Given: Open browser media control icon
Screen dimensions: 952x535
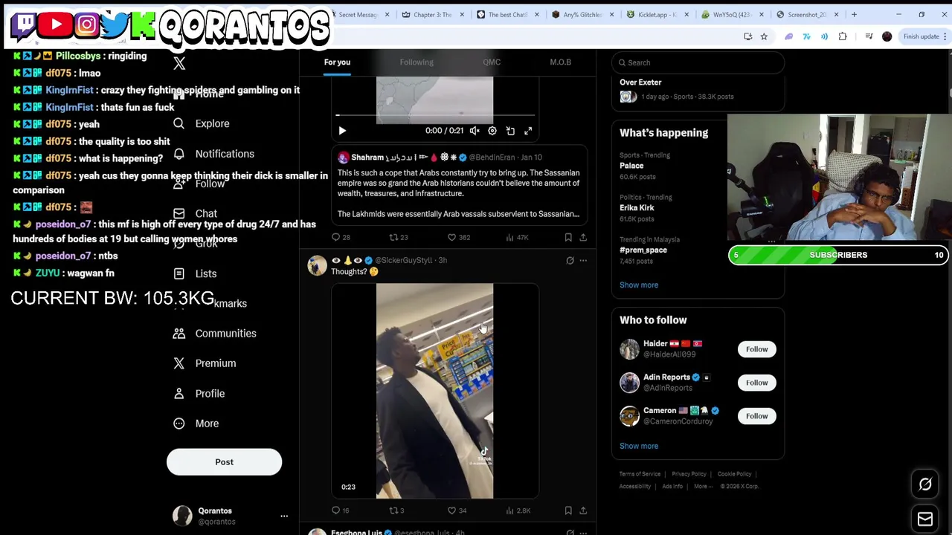Looking at the screenshot, I should [869, 36].
